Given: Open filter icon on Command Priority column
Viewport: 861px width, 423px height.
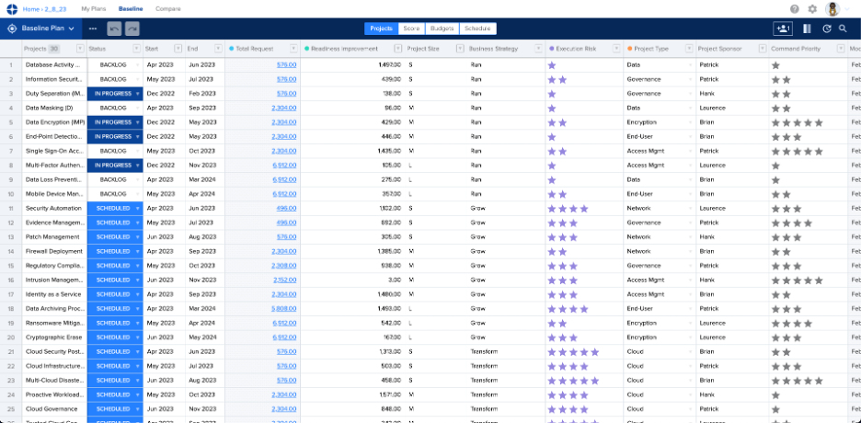Looking at the screenshot, I should pos(841,49).
